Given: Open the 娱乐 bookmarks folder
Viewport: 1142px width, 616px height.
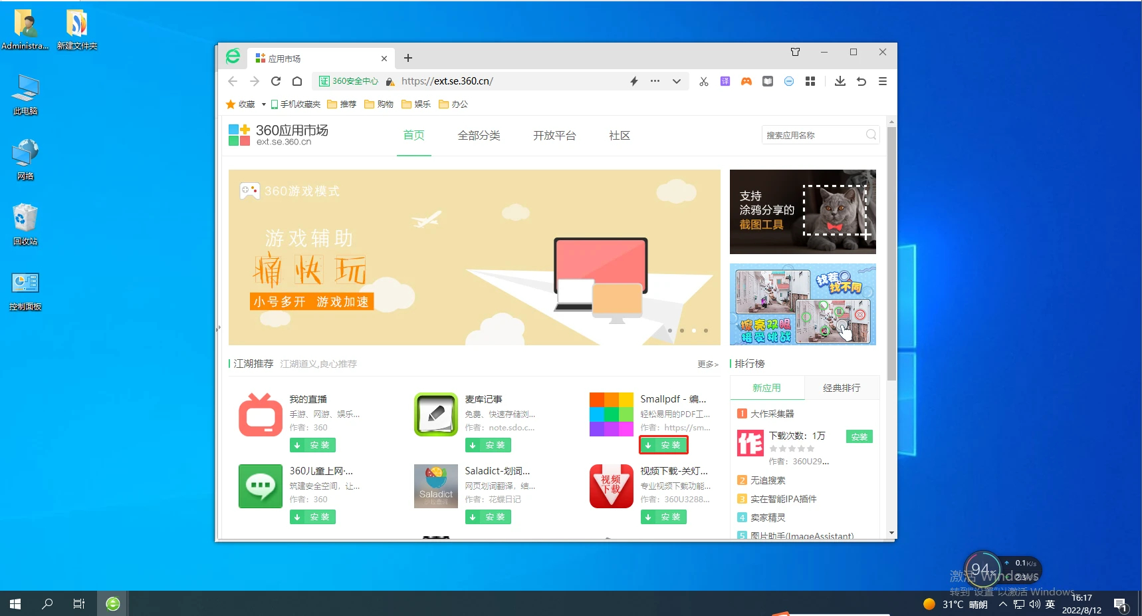Looking at the screenshot, I should [x=416, y=104].
